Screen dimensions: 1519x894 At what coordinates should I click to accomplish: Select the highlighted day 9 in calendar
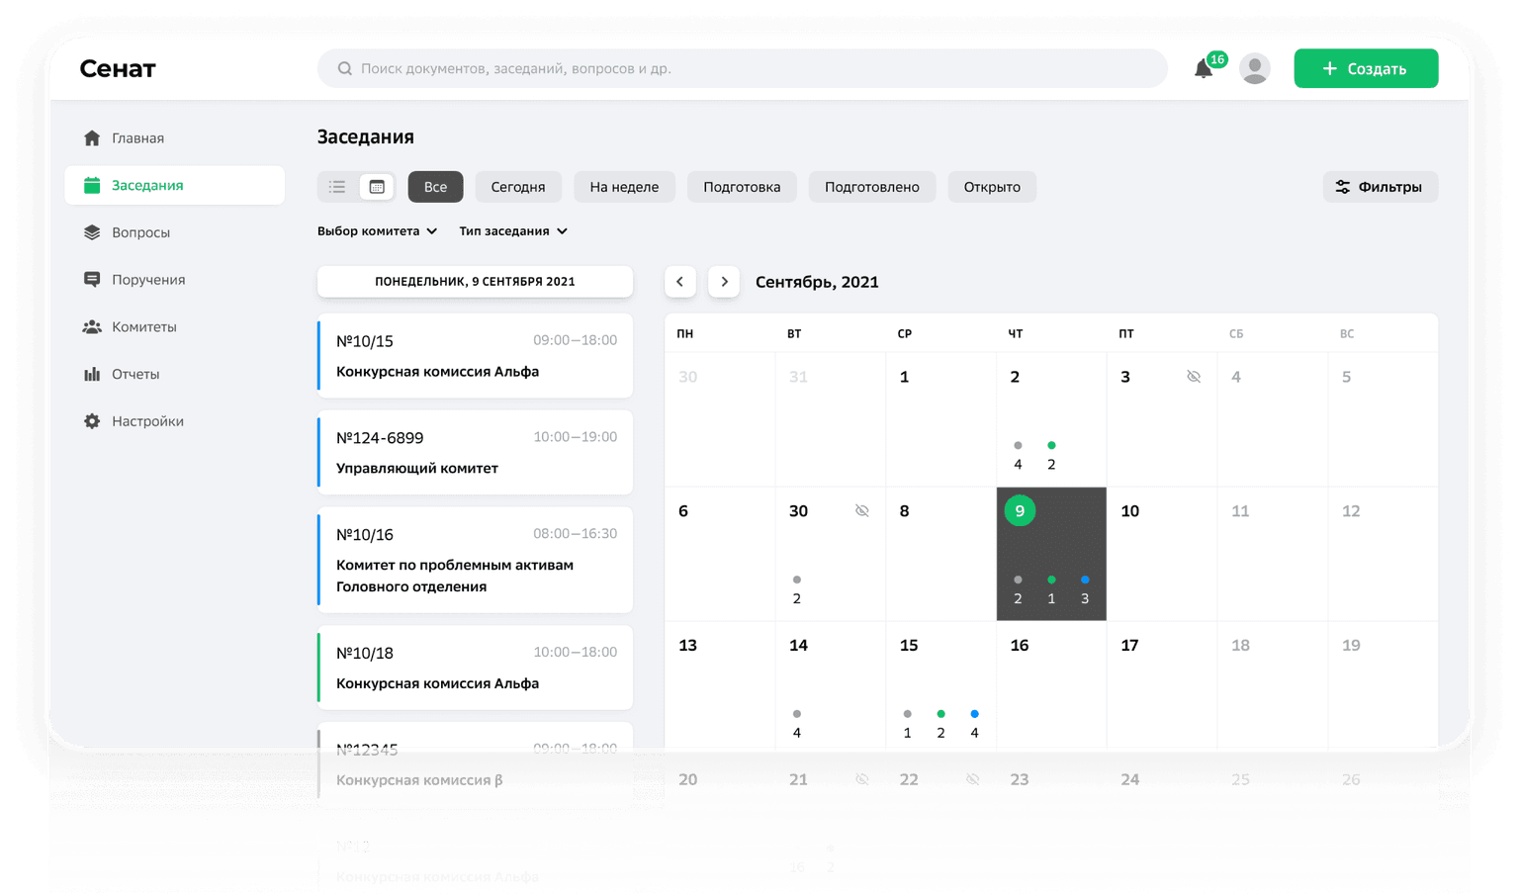pos(1051,554)
